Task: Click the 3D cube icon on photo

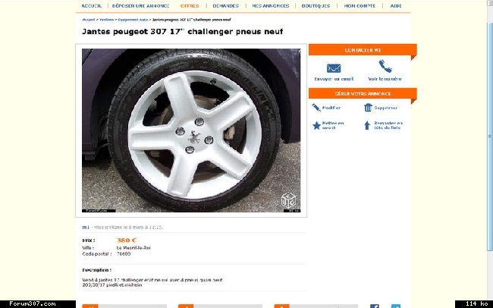Action: click(288, 200)
